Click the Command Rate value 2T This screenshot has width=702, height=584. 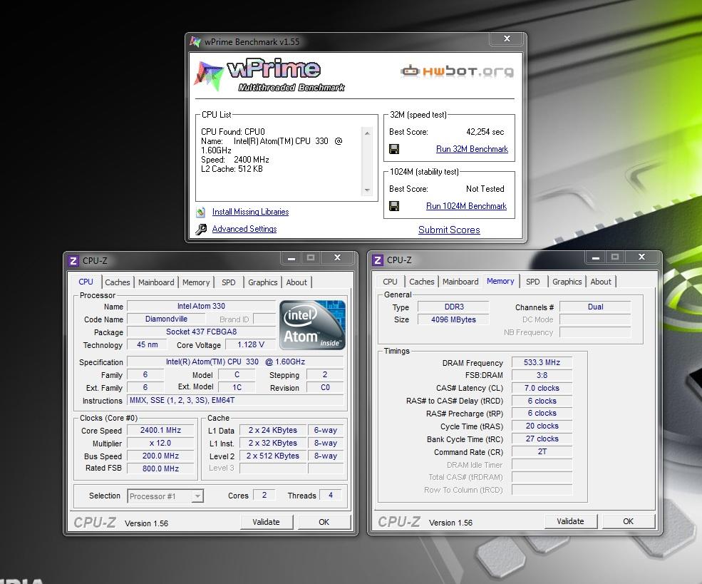542,452
